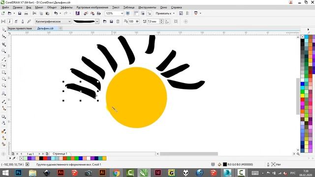Open the brush stroke preview dropdown
Viewport: 315px width, 177px height.
click(97, 21)
